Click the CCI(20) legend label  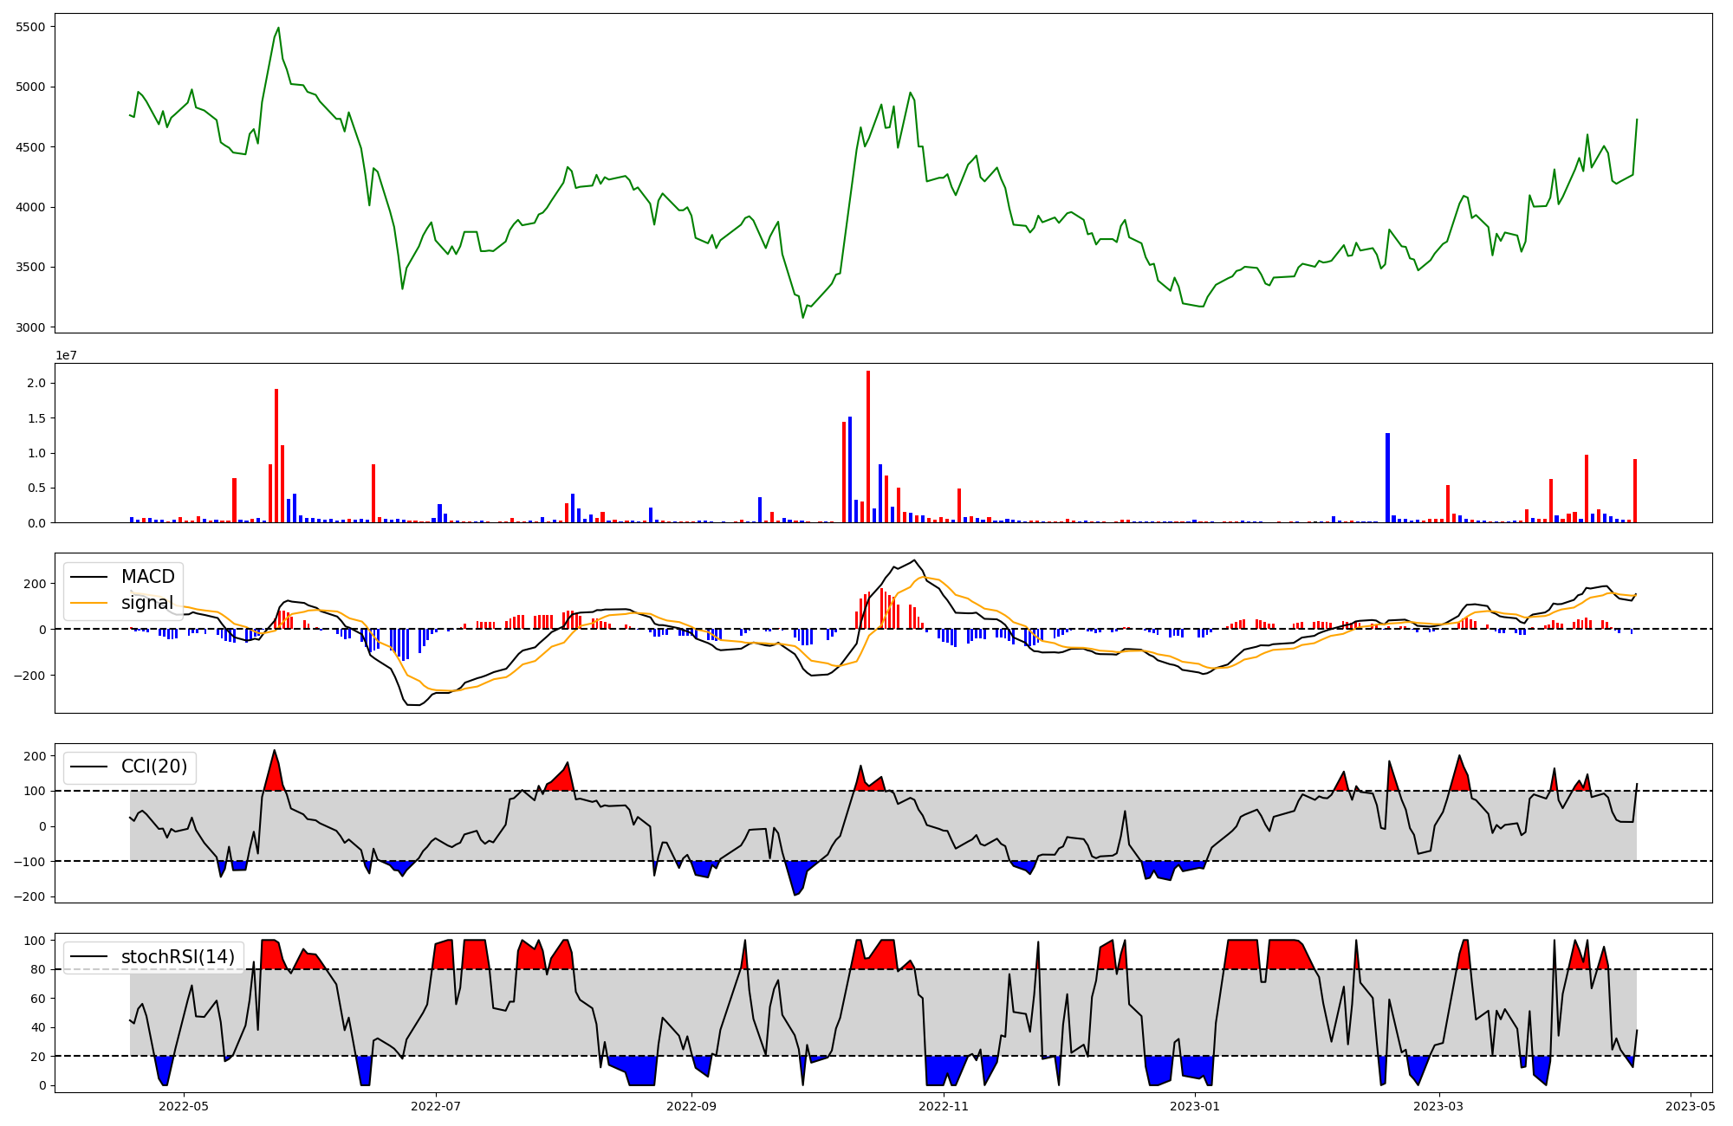click(x=155, y=767)
